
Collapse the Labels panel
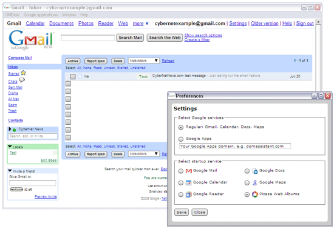[10, 147]
